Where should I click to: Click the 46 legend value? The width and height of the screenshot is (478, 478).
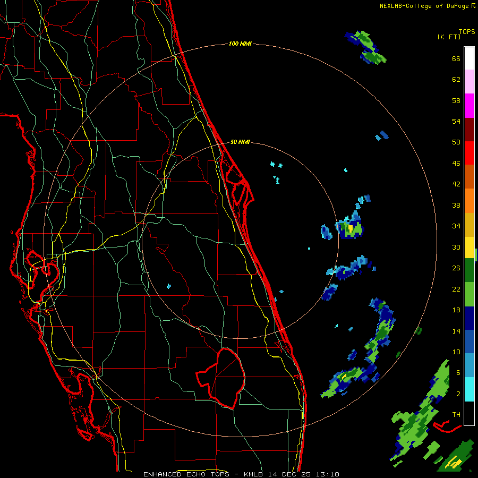456,164
